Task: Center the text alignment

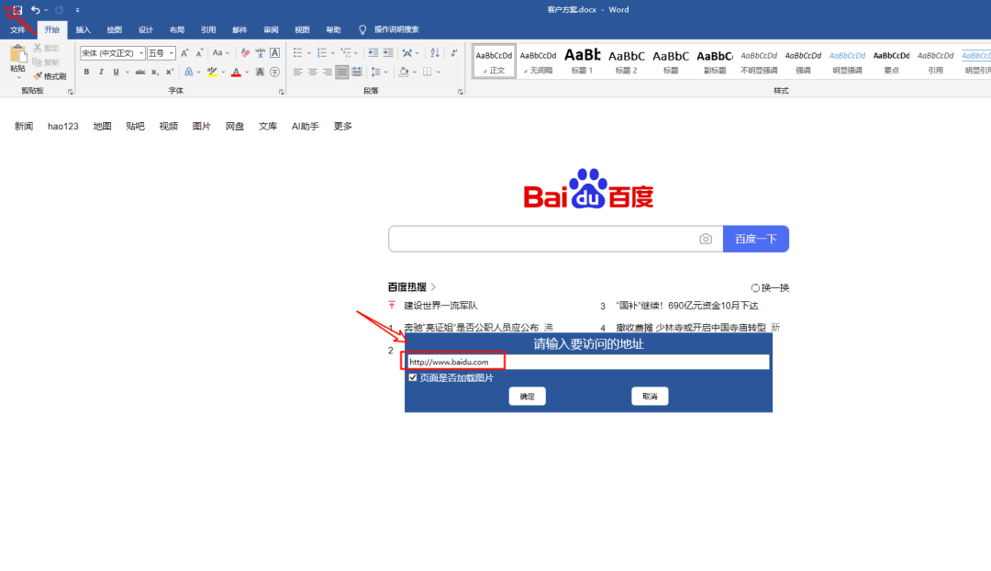Action: pyautogui.click(x=312, y=73)
